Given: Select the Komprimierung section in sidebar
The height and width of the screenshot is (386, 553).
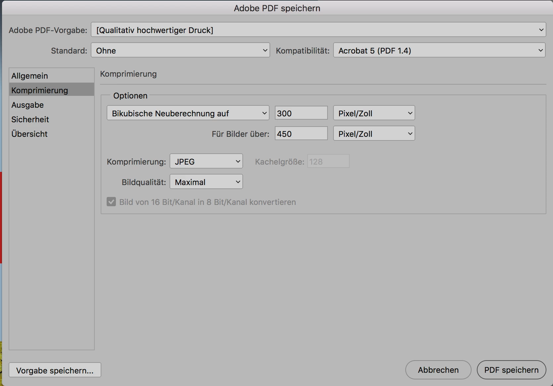Looking at the screenshot, I should pyautogui.click(x=52, y=90).
